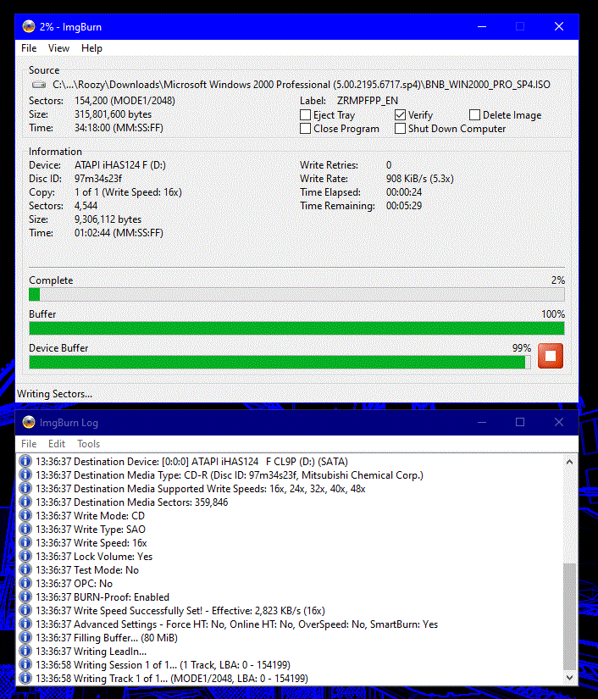
Task: Click the info icon beside BURN-Proof: Enabled
Action: pos(26,597)
